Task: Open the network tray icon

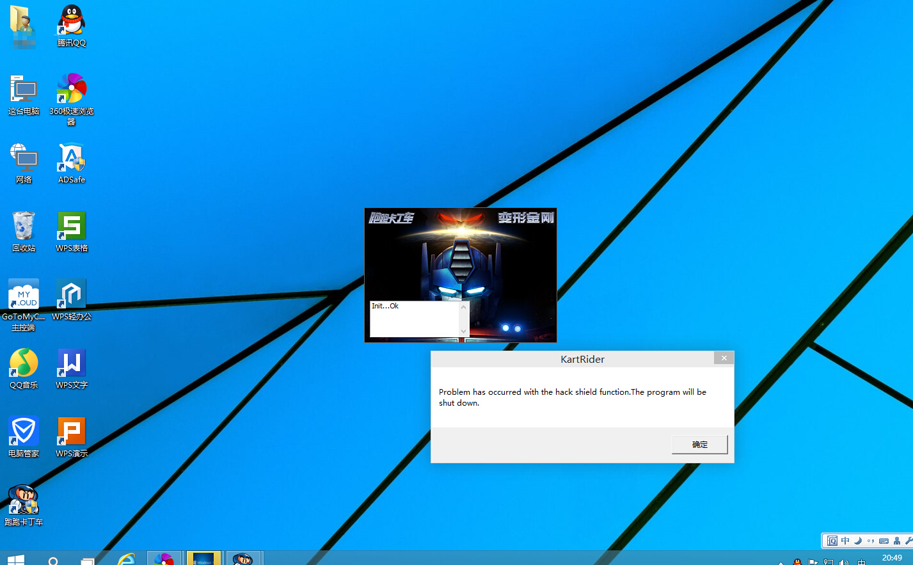Action: pyautogui.click(x=828, y=562)
